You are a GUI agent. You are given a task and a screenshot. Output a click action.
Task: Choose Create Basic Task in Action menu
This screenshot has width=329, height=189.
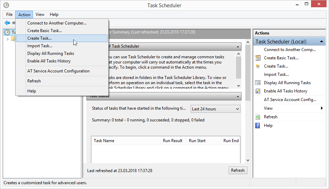point(62,31)
